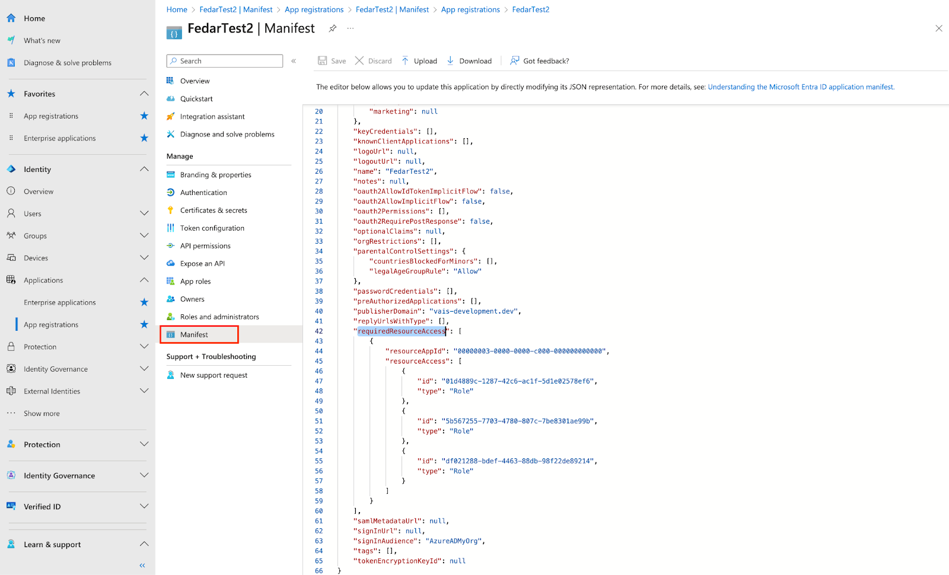Screen dimensions: 949x575
Task: Open Integration assistant
Action: (212, 116)
